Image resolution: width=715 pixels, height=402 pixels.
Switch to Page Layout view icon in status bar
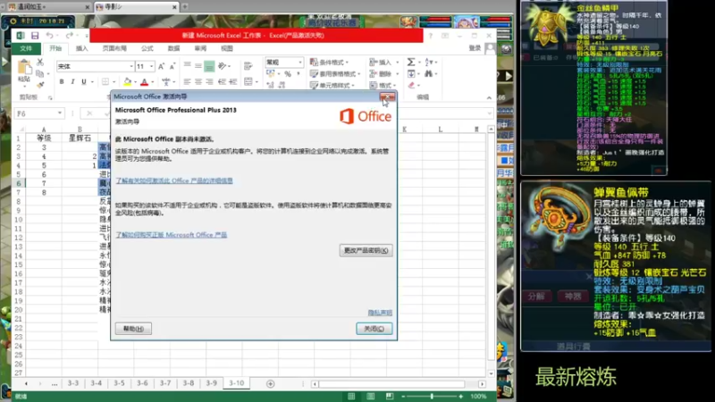click(x=370, y=397)
